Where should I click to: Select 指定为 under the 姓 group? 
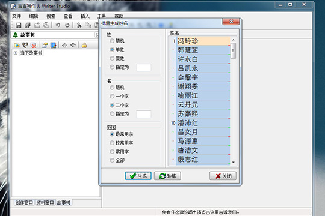pyautogui.click(x=119, y=67)
